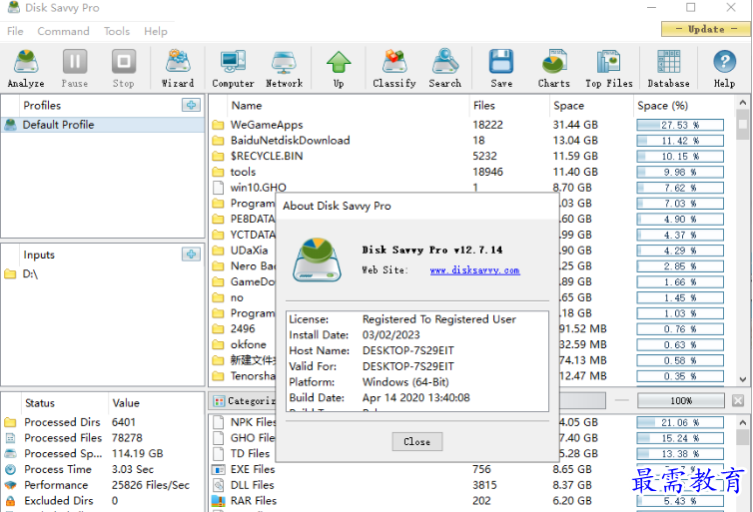753x512 pixels.
Task: Sort the list by Files column
Action: [x=508, y=106]
